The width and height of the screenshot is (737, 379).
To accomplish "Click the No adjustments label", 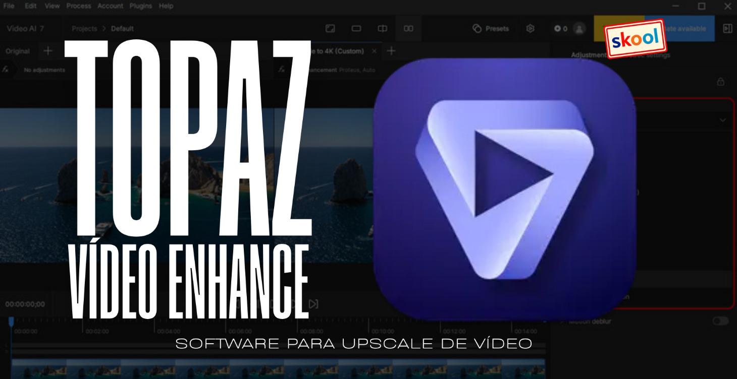I will coord(44,70).
